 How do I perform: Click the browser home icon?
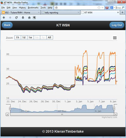tap(29, 18)
